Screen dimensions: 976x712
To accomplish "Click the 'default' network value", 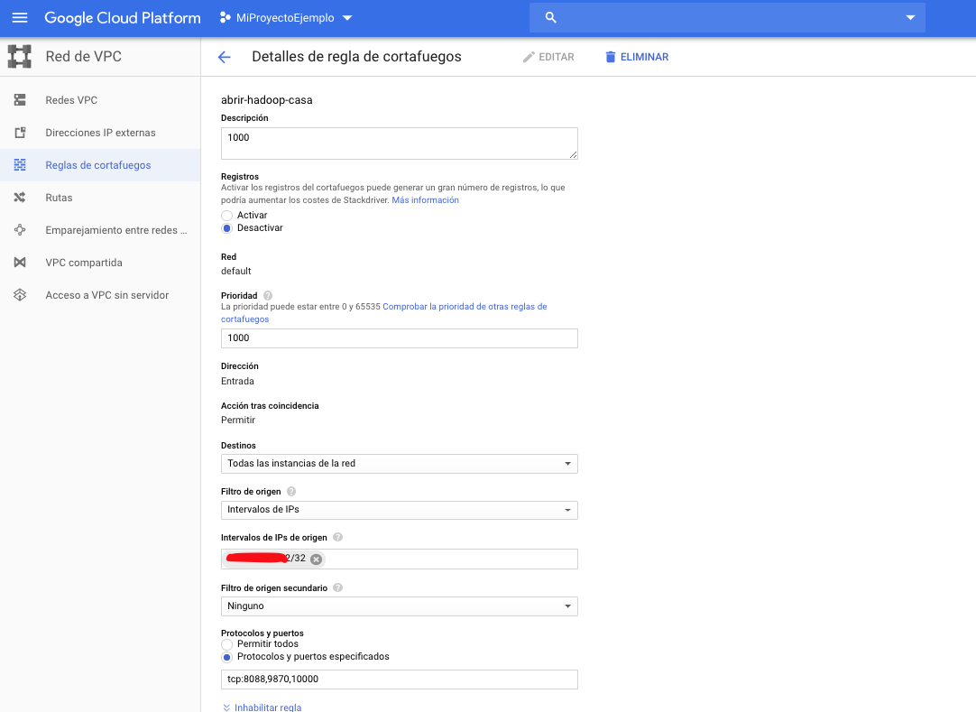I will coord(236,271).
